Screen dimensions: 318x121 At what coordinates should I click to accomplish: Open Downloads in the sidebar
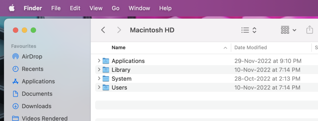click(x=37, y=106)
